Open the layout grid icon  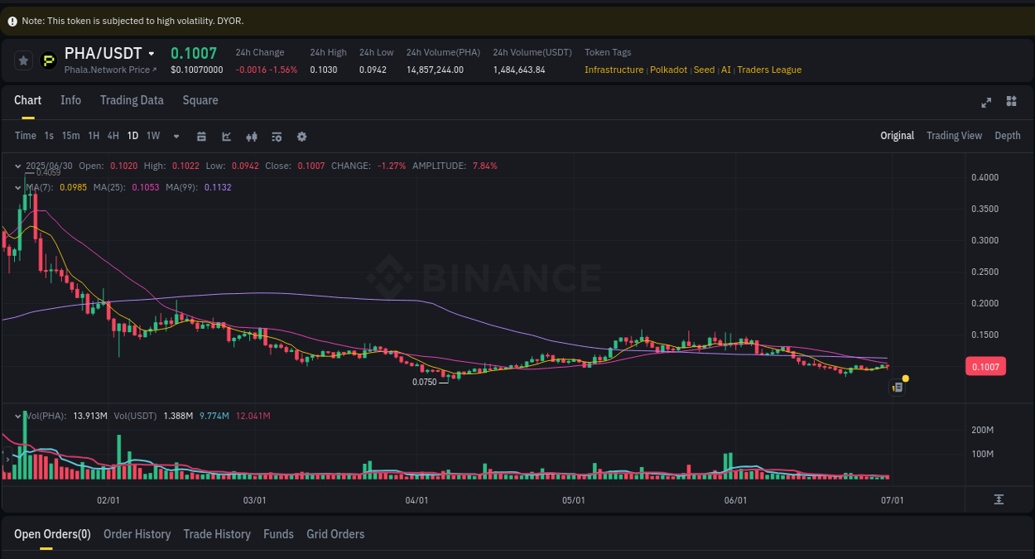(x=1011, y=102)
